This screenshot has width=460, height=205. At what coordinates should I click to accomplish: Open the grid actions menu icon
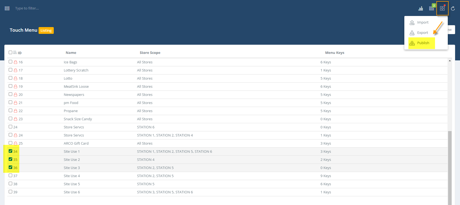point(442,8)
